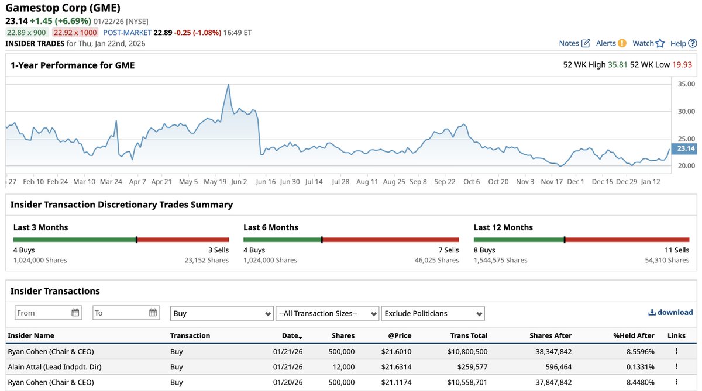The image size is (702, 391).
Task: Click the POST-MARKET label
Action: pyautogui.click(x=127, y=33)
